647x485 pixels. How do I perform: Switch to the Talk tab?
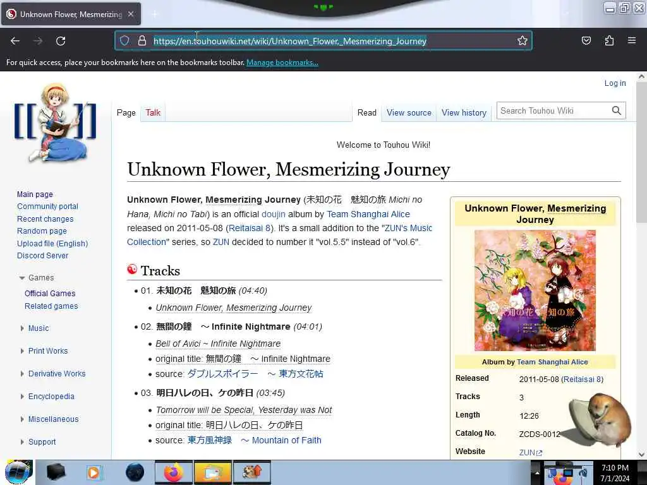point(153,112)
